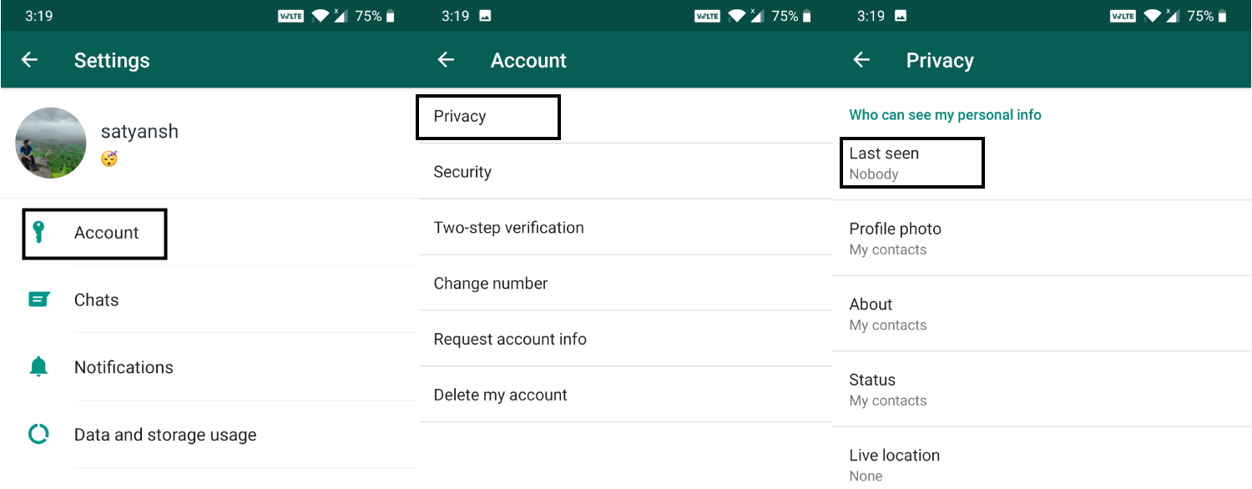Tap the cellular signal icon on the Settings status bar

(x=342, y=16)
